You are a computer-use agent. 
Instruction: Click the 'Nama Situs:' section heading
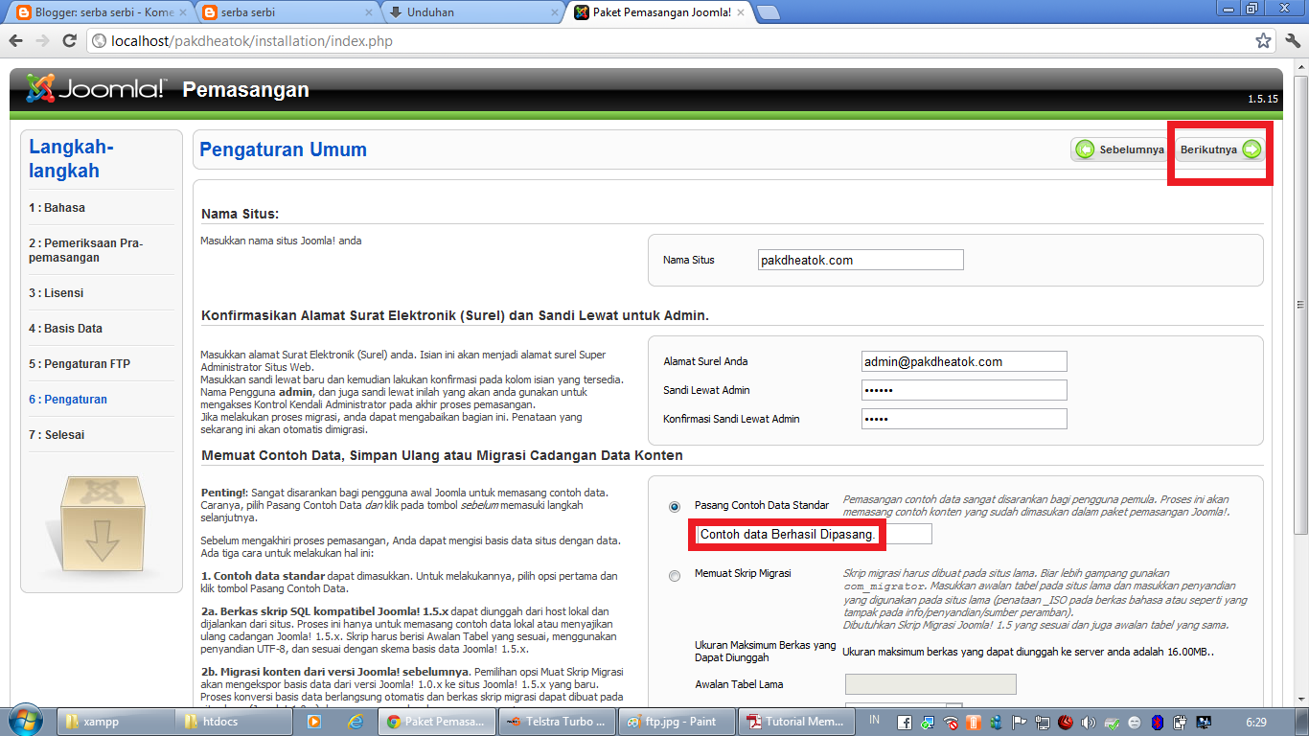click(x=240, y=214)
